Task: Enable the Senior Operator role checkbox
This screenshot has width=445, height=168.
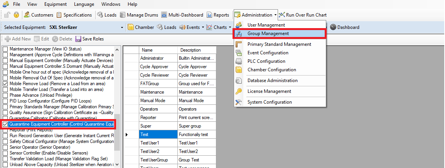Action: 5,148
